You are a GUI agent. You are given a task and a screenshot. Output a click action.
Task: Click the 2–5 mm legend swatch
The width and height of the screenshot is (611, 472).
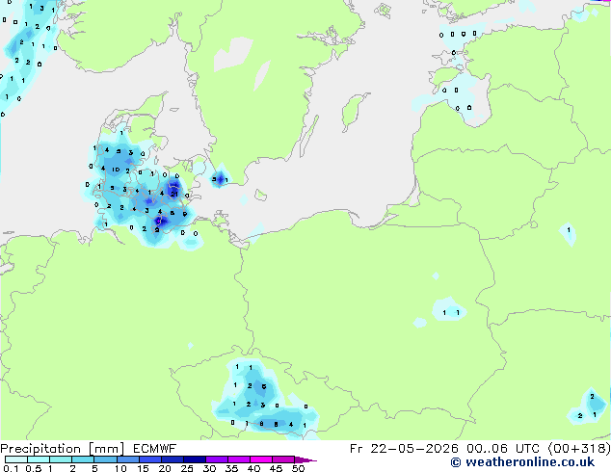point(83,459)
